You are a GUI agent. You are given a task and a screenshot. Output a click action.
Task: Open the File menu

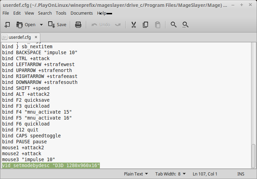tap(6, 13)
